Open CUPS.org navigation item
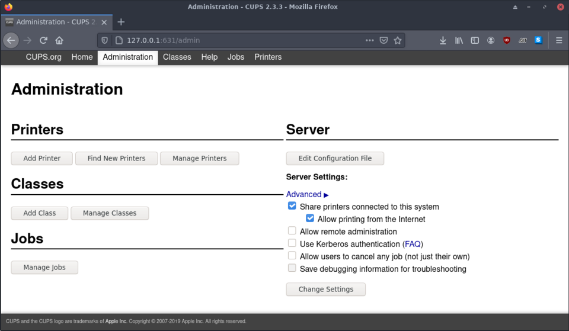 [x=43, y=57]
